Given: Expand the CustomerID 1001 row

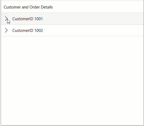Looking at the screenshot, I should click(6, 19).
